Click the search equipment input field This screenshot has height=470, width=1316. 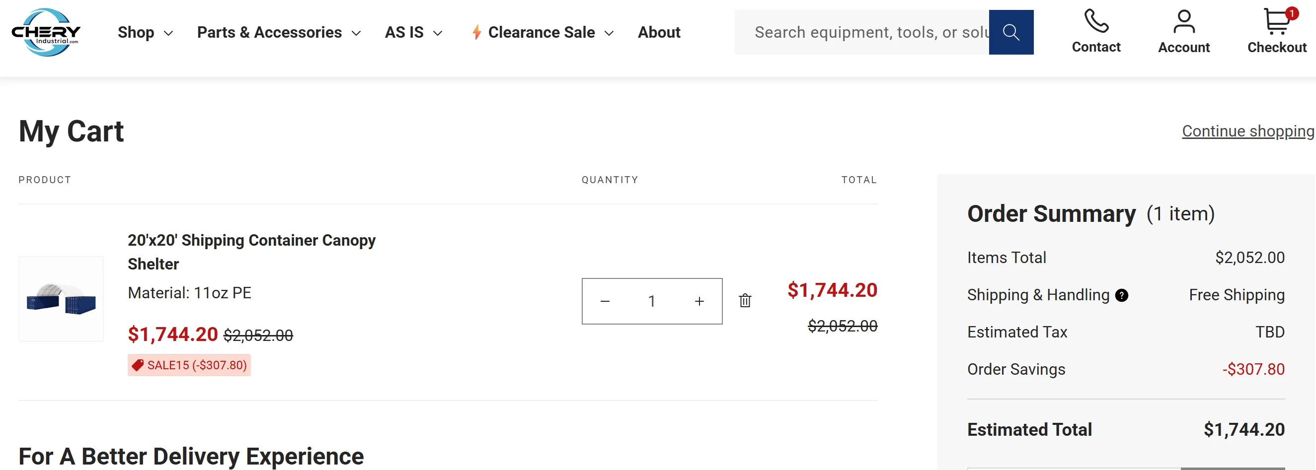point(868,32)
